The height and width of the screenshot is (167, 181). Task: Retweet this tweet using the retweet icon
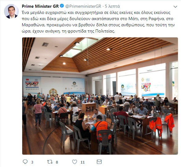click(50, 162)
